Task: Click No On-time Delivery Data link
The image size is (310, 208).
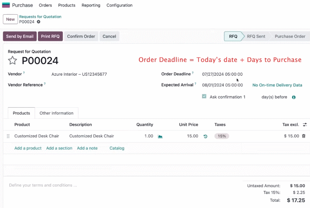Action: [x=277, y=85]
